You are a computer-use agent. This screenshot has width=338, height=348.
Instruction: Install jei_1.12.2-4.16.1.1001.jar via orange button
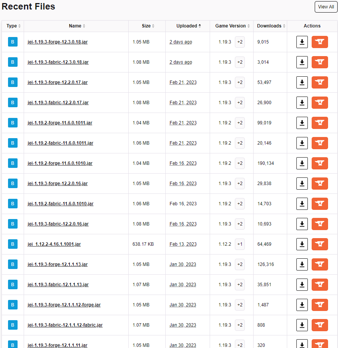point(320,244)
